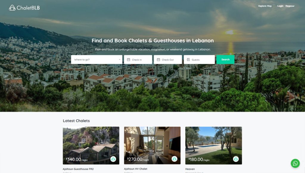This screenshot has width=305, height=173.
Task: Click the badge icon on Ajaltoun HV Chalet photo
Action: 175,159
